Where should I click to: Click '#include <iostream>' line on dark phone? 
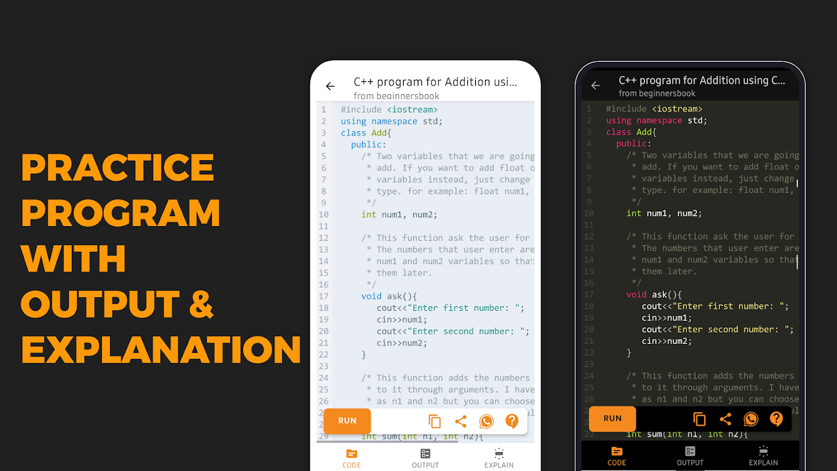pyautogui.click(x=655, y=109)
